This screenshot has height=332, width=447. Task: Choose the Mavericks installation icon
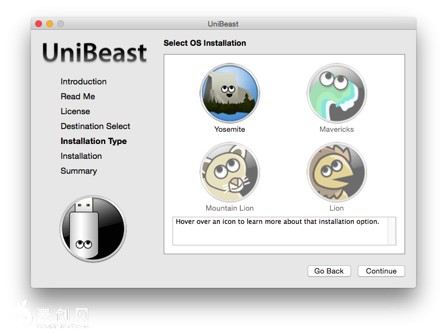tap(336, 94)
